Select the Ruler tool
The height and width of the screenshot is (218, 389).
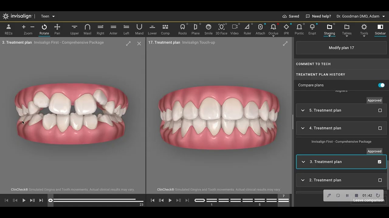click(247, 29)
